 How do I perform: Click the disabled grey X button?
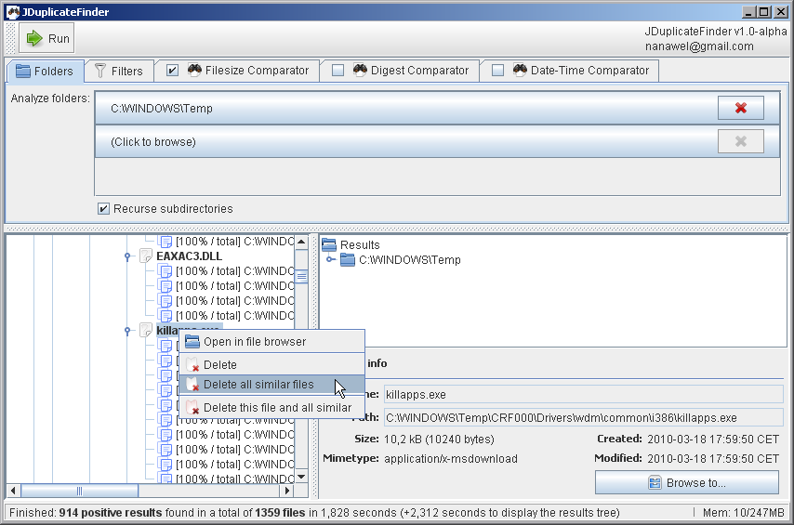740,141
